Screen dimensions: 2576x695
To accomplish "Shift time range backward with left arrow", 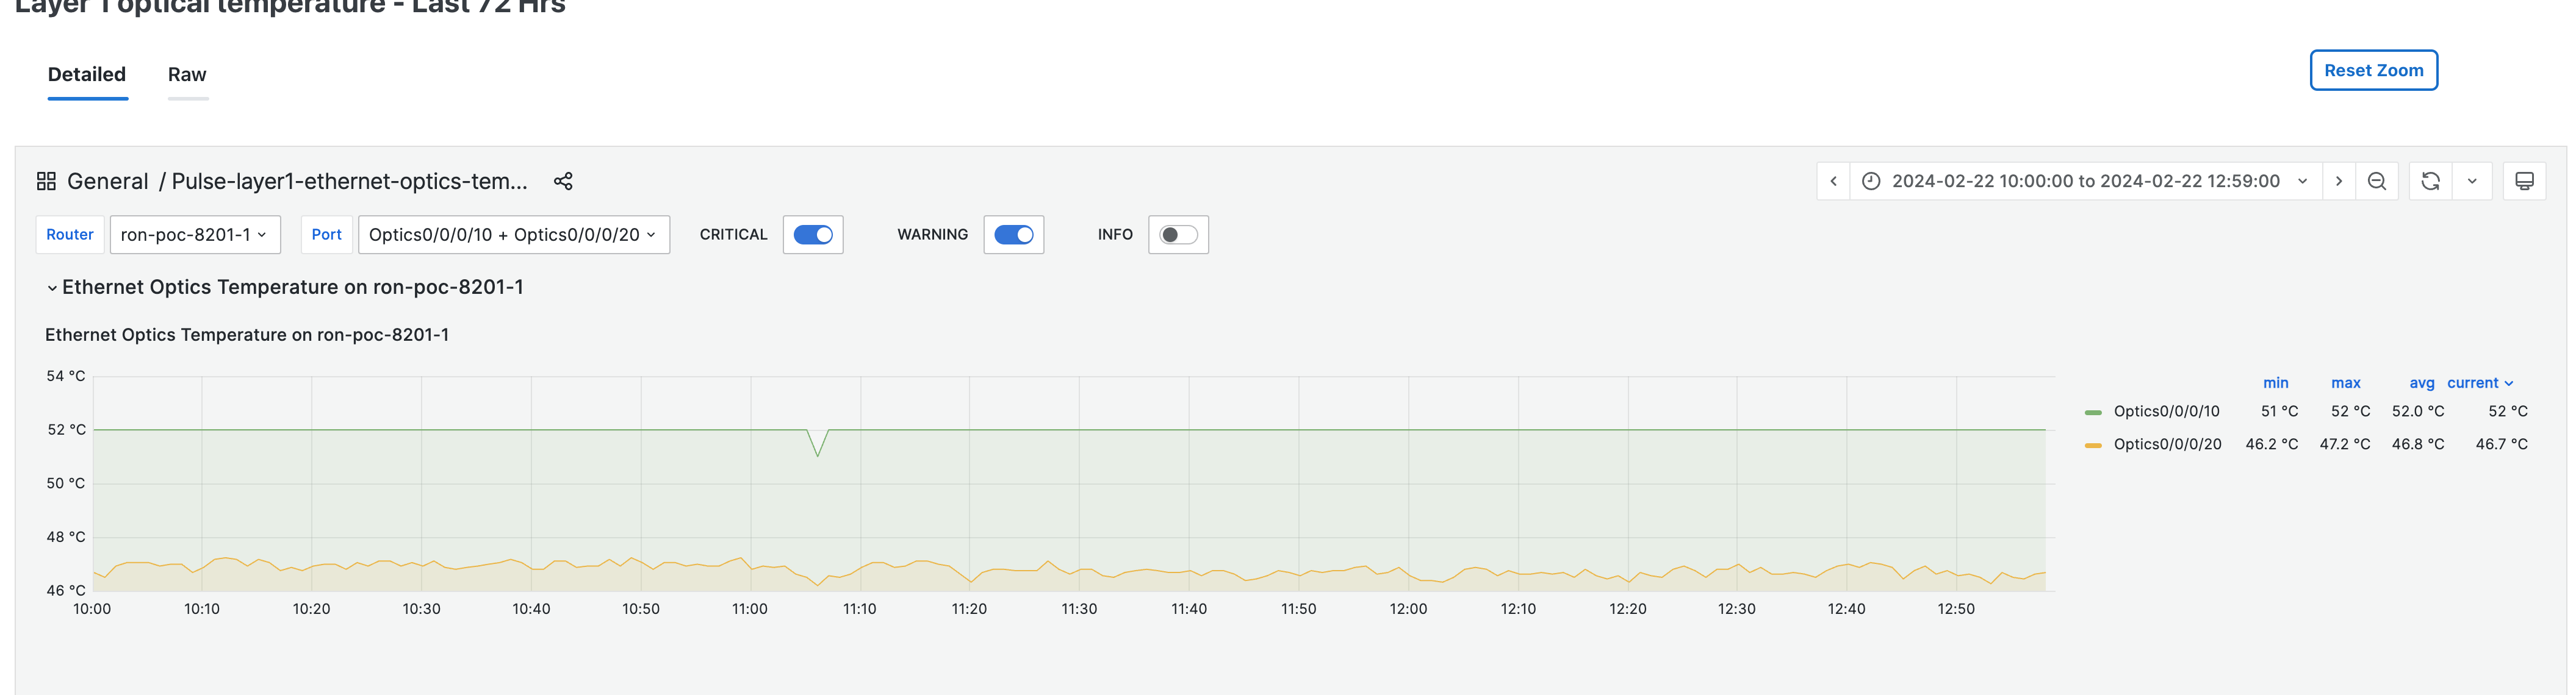I will tap(1833, 180).
